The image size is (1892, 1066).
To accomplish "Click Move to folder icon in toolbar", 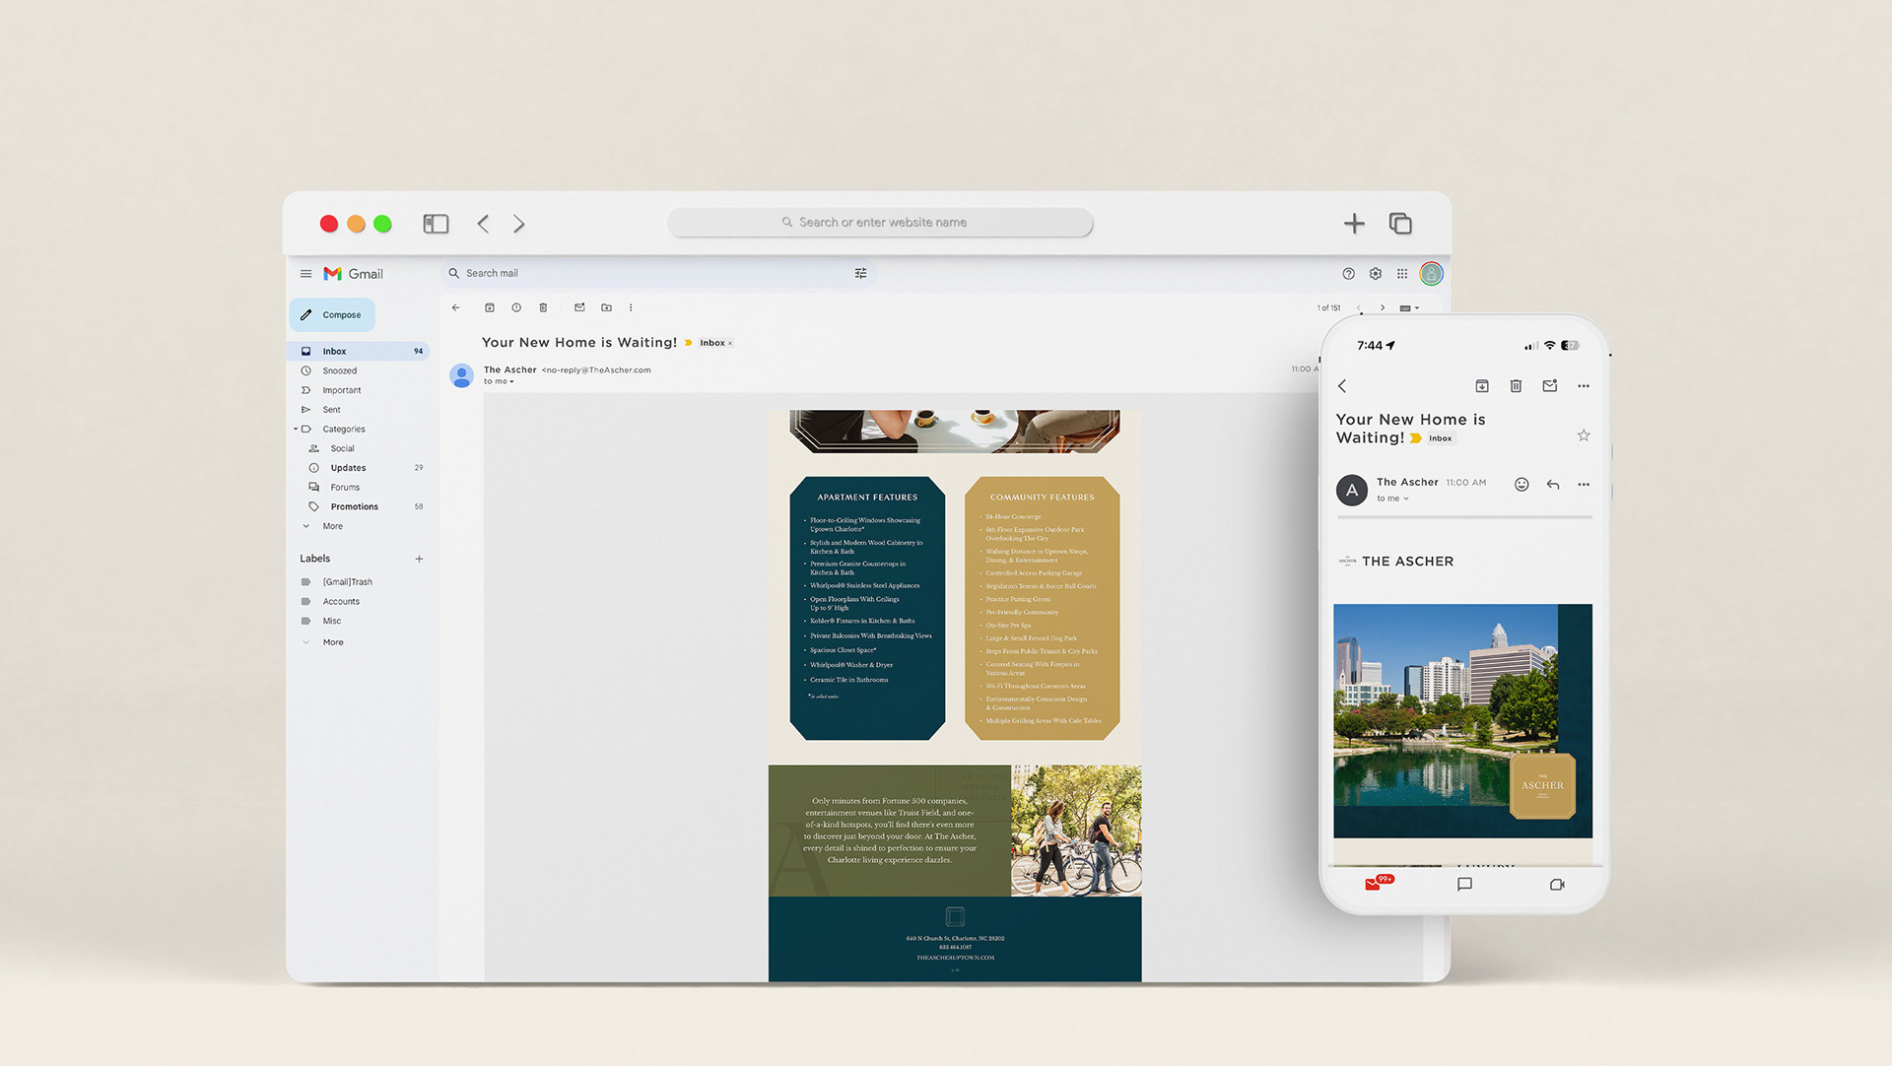I will click(606, 307).
